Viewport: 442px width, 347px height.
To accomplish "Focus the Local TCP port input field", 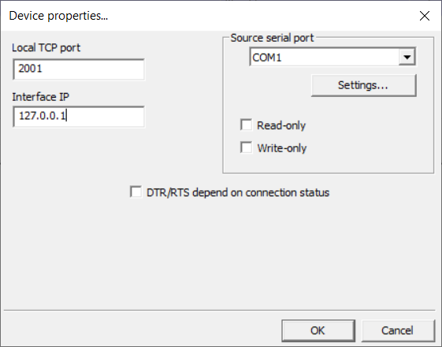I will click(x=79, y=69).
